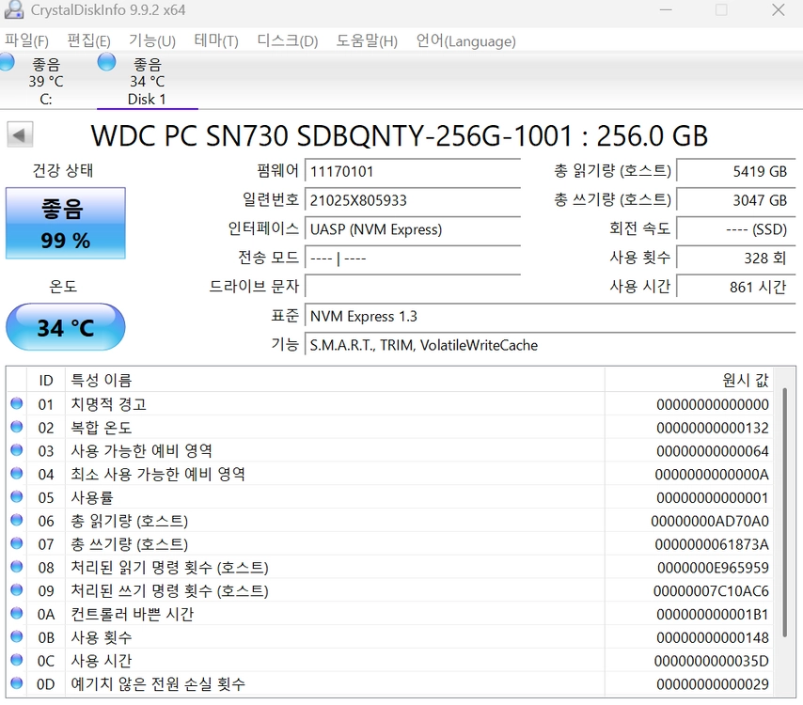This screenshot has height=705, width=803.
Task: Click status dot for attribute 01 치명적 경고
Action: 17,403
